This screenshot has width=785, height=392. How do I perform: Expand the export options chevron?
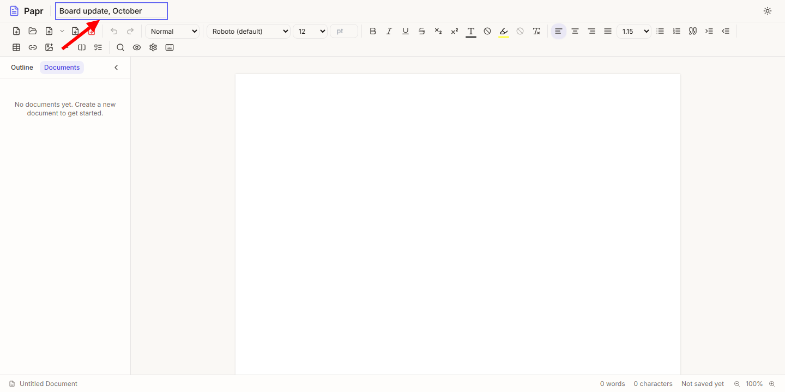pyautogui.click(x=62, y=31)
